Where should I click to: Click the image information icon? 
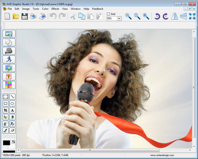(9, 34)
